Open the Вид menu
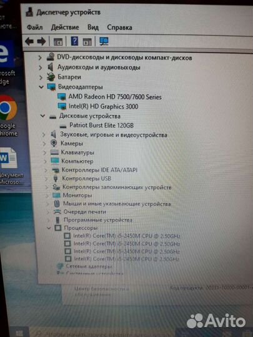Screen dimensions: 253x337 click(93, 27)
